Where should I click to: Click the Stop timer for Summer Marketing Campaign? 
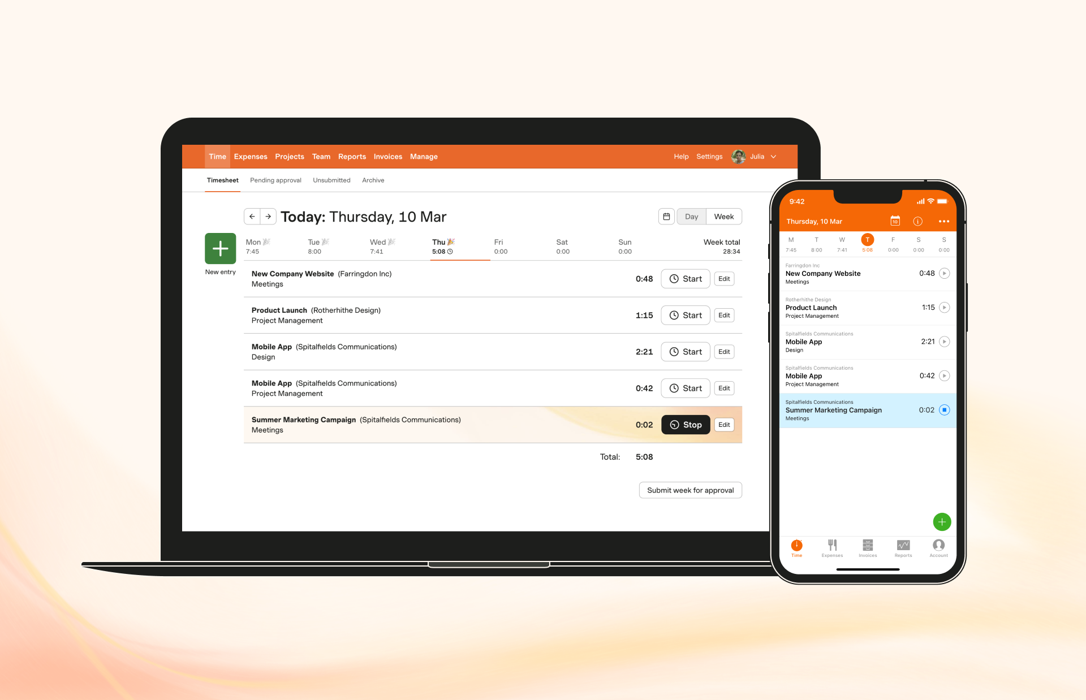[684, 424]
